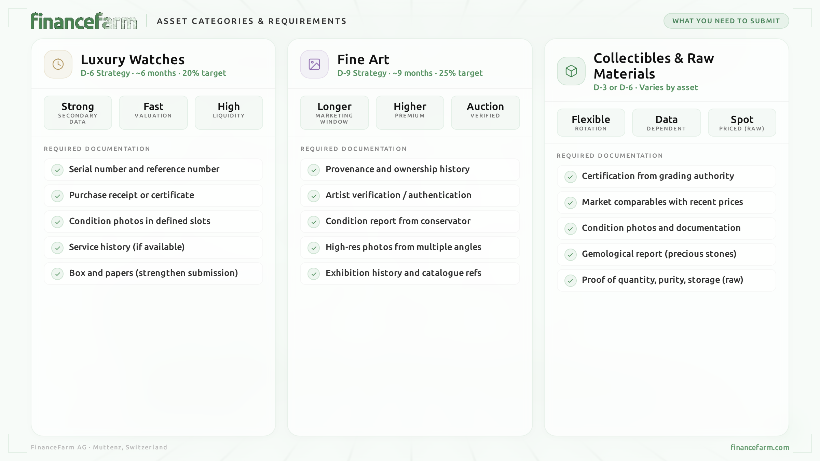The height and width of the screenshot is (461, 820).
Task: Toggle the Purchase receipt or certificate check
Action: coord(57,196)
